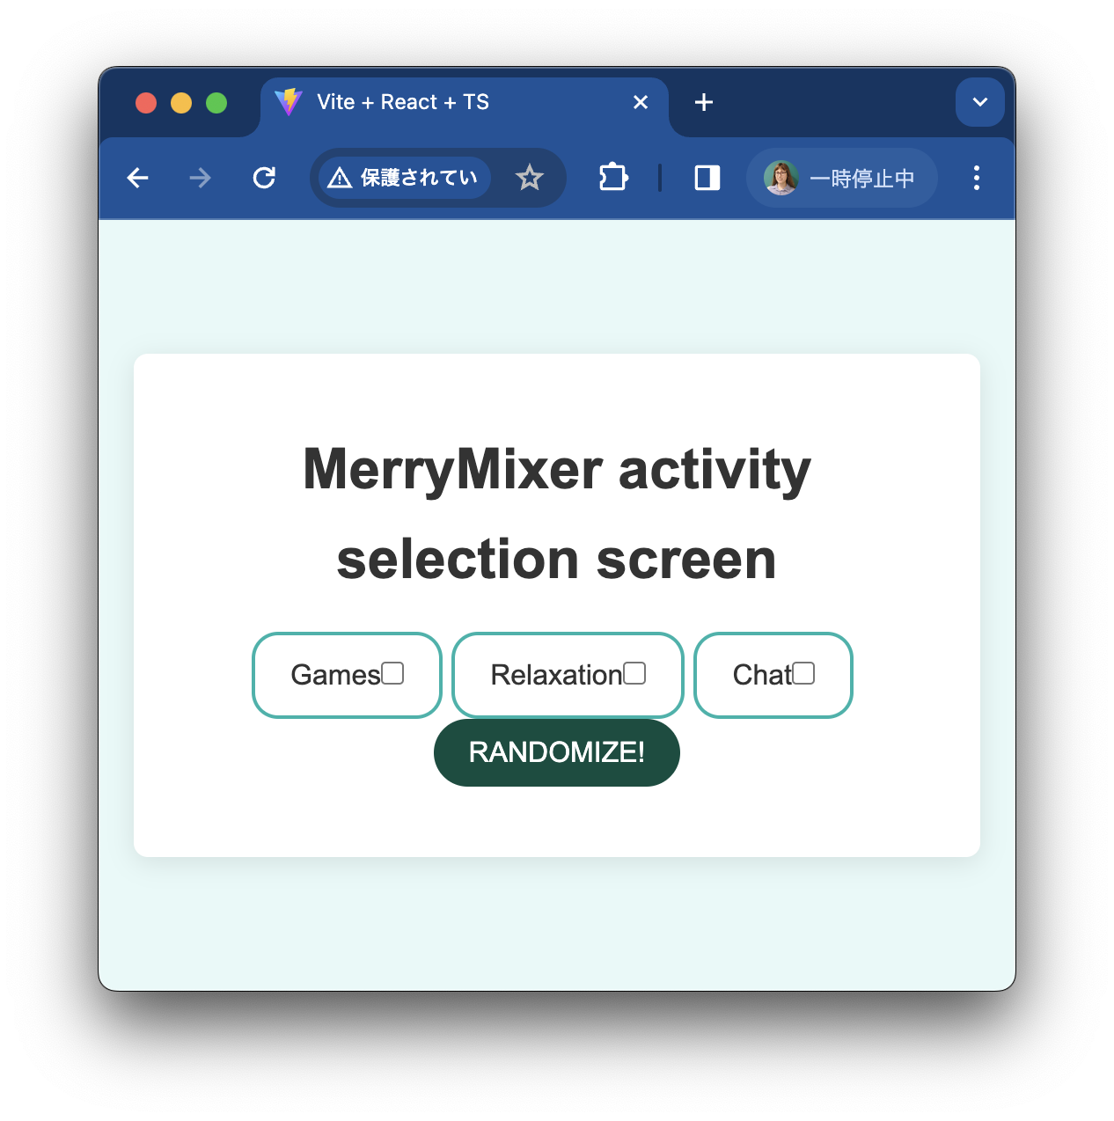Check the Games checkbox
The width and height of the screenshot is (1114, 1121).
point(392,673)
